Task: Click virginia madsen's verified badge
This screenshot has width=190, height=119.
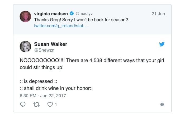Action: tap(72, 13)
